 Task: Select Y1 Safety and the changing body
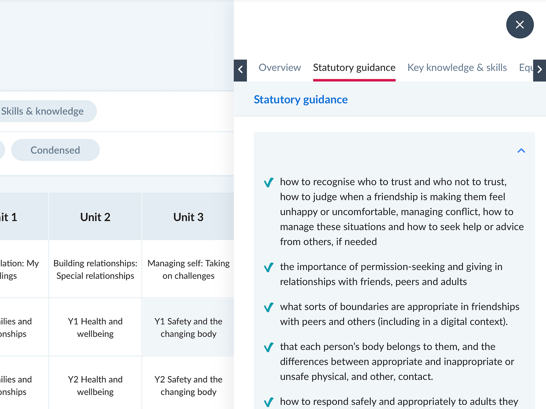click(188, 328)
